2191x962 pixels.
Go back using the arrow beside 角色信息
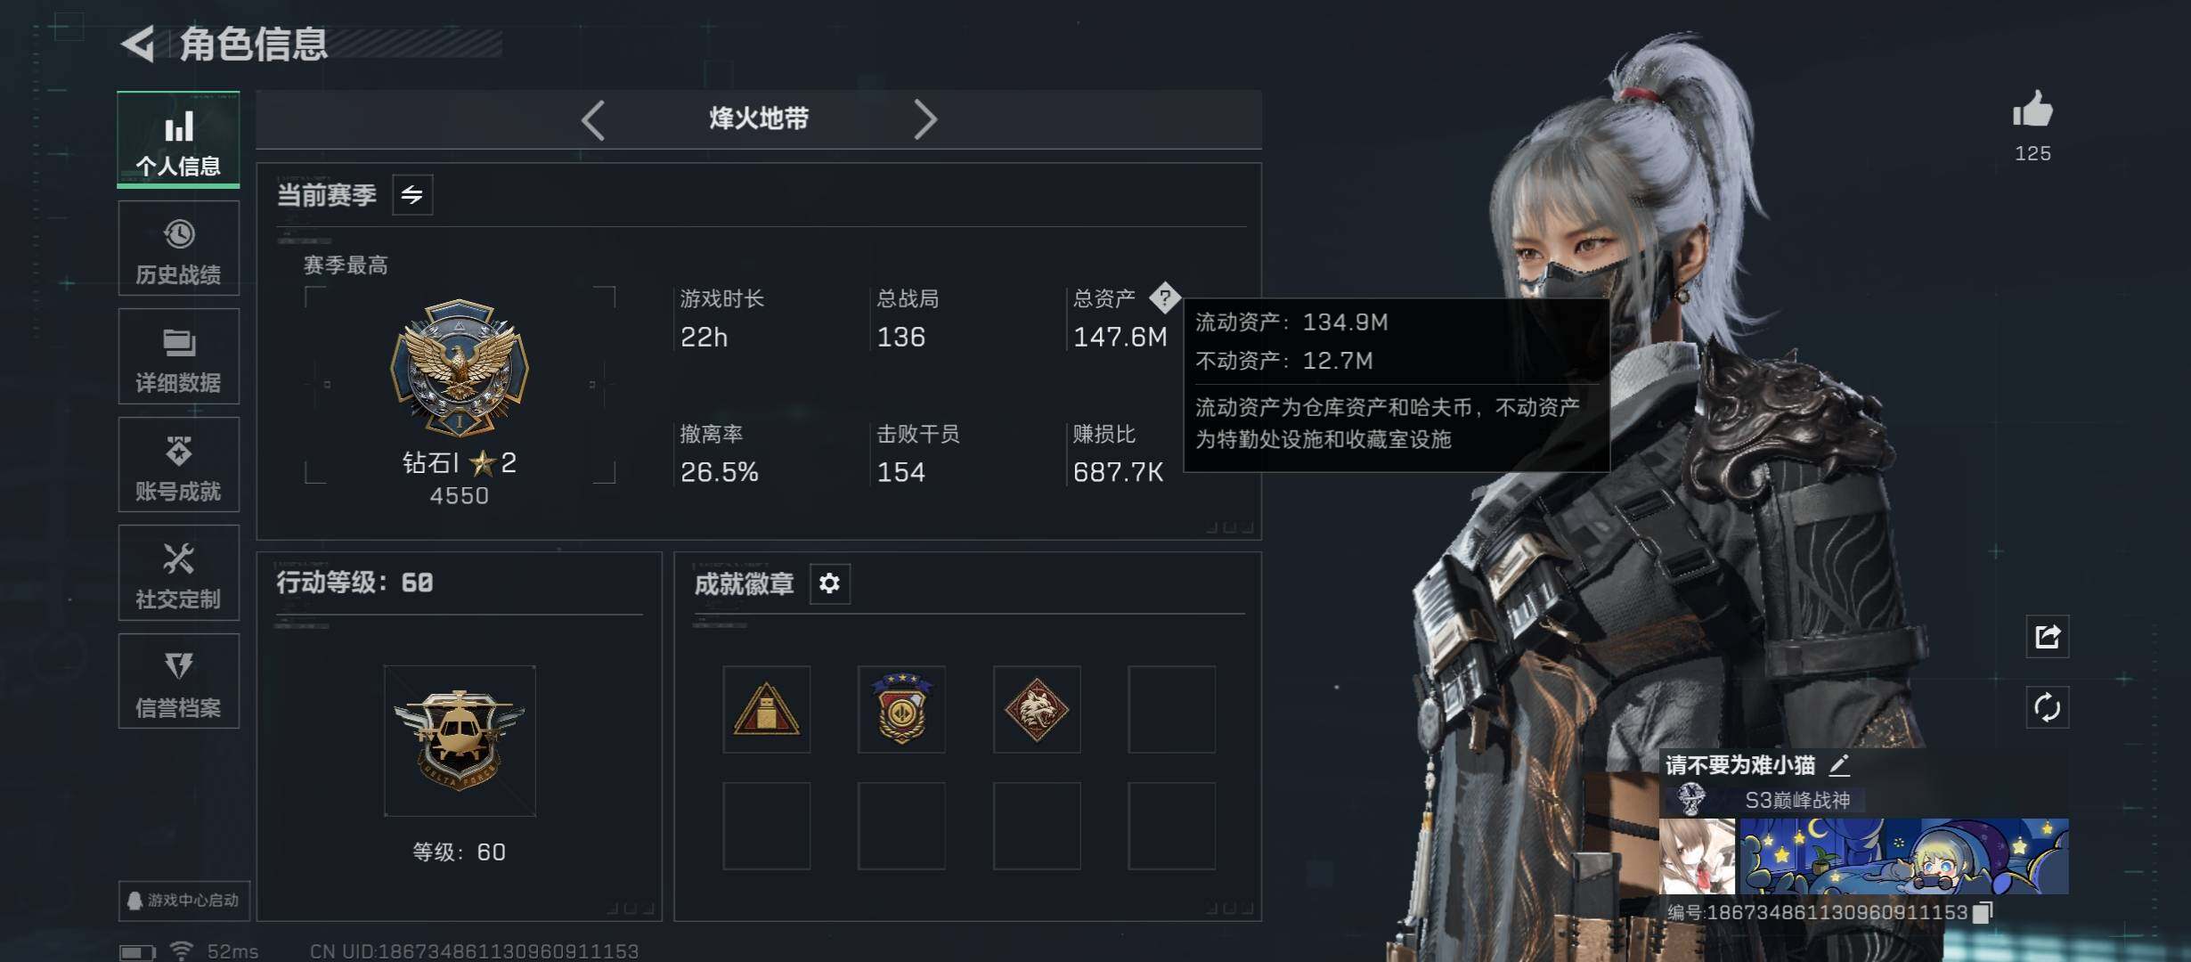click(x=139, y=44)
